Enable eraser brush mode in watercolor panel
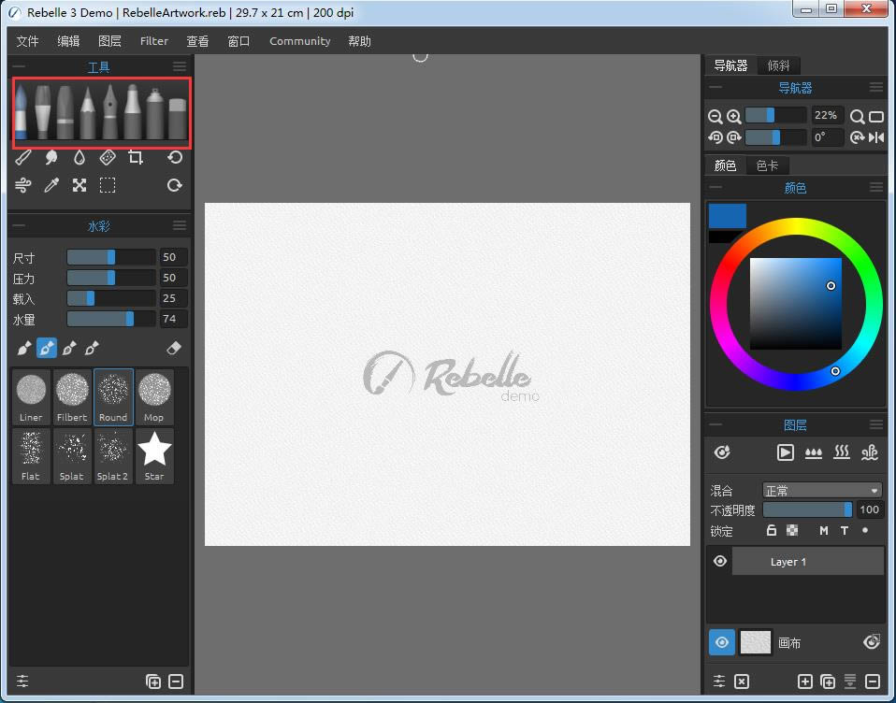This screenshot has width=896, height=703. 174,348
